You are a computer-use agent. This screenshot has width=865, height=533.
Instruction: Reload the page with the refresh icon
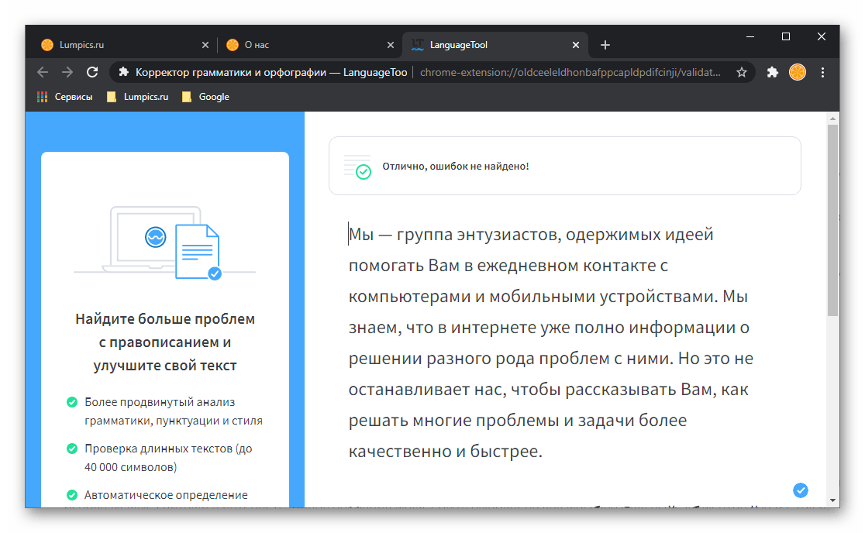click(x=92, y=72)
